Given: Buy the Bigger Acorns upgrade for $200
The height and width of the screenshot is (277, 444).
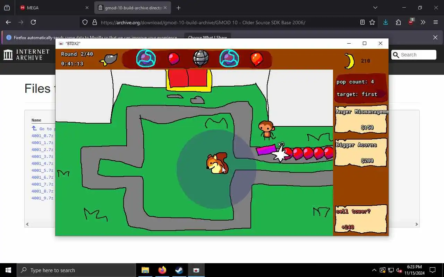Looking at the screenshot, I should pyautogui.click(x=361, y=153).
